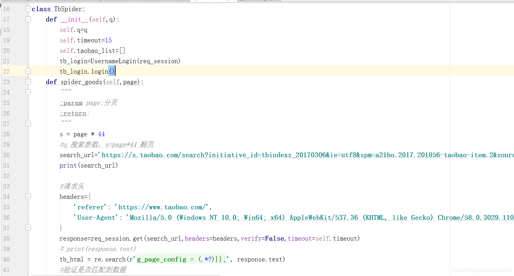This screenshot has width=514, height=276.
Task: Collapse the docstring fold marker on line 24
Action: (x=28, y=92)
